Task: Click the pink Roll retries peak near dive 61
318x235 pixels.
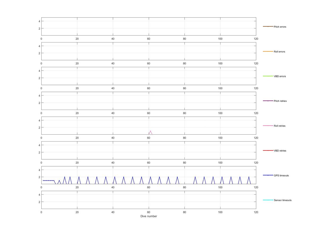Action: (x=150, y=131)
